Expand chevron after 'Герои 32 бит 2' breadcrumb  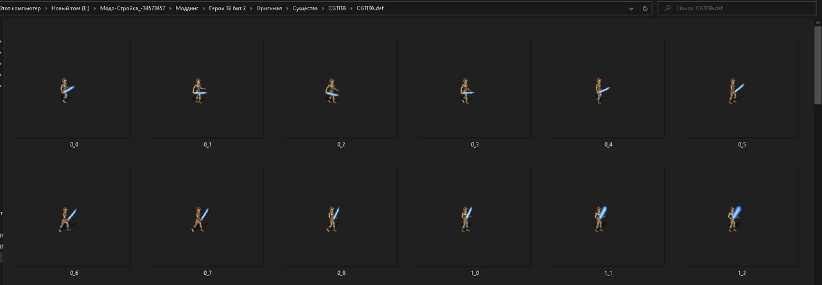(x=251, y=8)
